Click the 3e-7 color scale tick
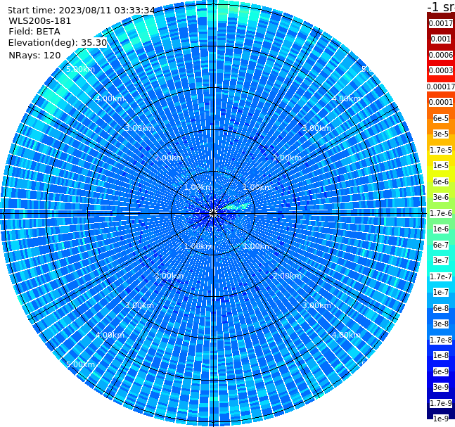The height and width of the screenshot is (427, 455). [441, 260]
